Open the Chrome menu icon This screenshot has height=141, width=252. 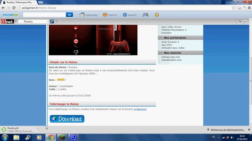point(249,8)
